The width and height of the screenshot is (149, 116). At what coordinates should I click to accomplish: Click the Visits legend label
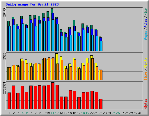coord(146,63)
